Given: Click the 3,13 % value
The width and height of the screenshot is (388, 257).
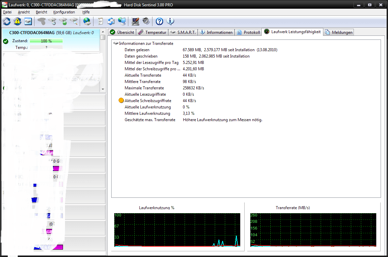Looking at the screenshot, I should [189, 113].
